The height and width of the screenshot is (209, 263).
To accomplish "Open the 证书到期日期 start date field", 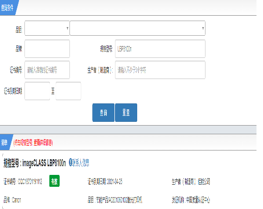I will (x=37, y=91).
